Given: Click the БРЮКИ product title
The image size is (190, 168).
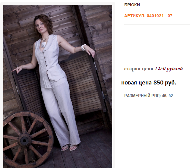Looking at the screenshot, I should [x=132, y=5].
